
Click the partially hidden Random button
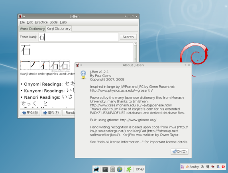point(69,112)
